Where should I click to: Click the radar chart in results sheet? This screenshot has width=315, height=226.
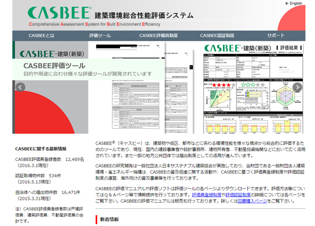(x=286, y=96)
